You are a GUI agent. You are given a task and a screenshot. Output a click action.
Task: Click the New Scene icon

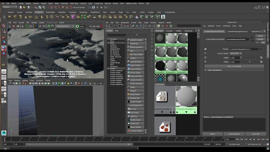21,7
